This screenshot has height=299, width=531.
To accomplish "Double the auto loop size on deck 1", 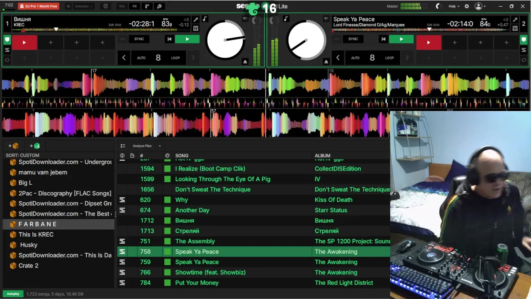I will [192, 58].
